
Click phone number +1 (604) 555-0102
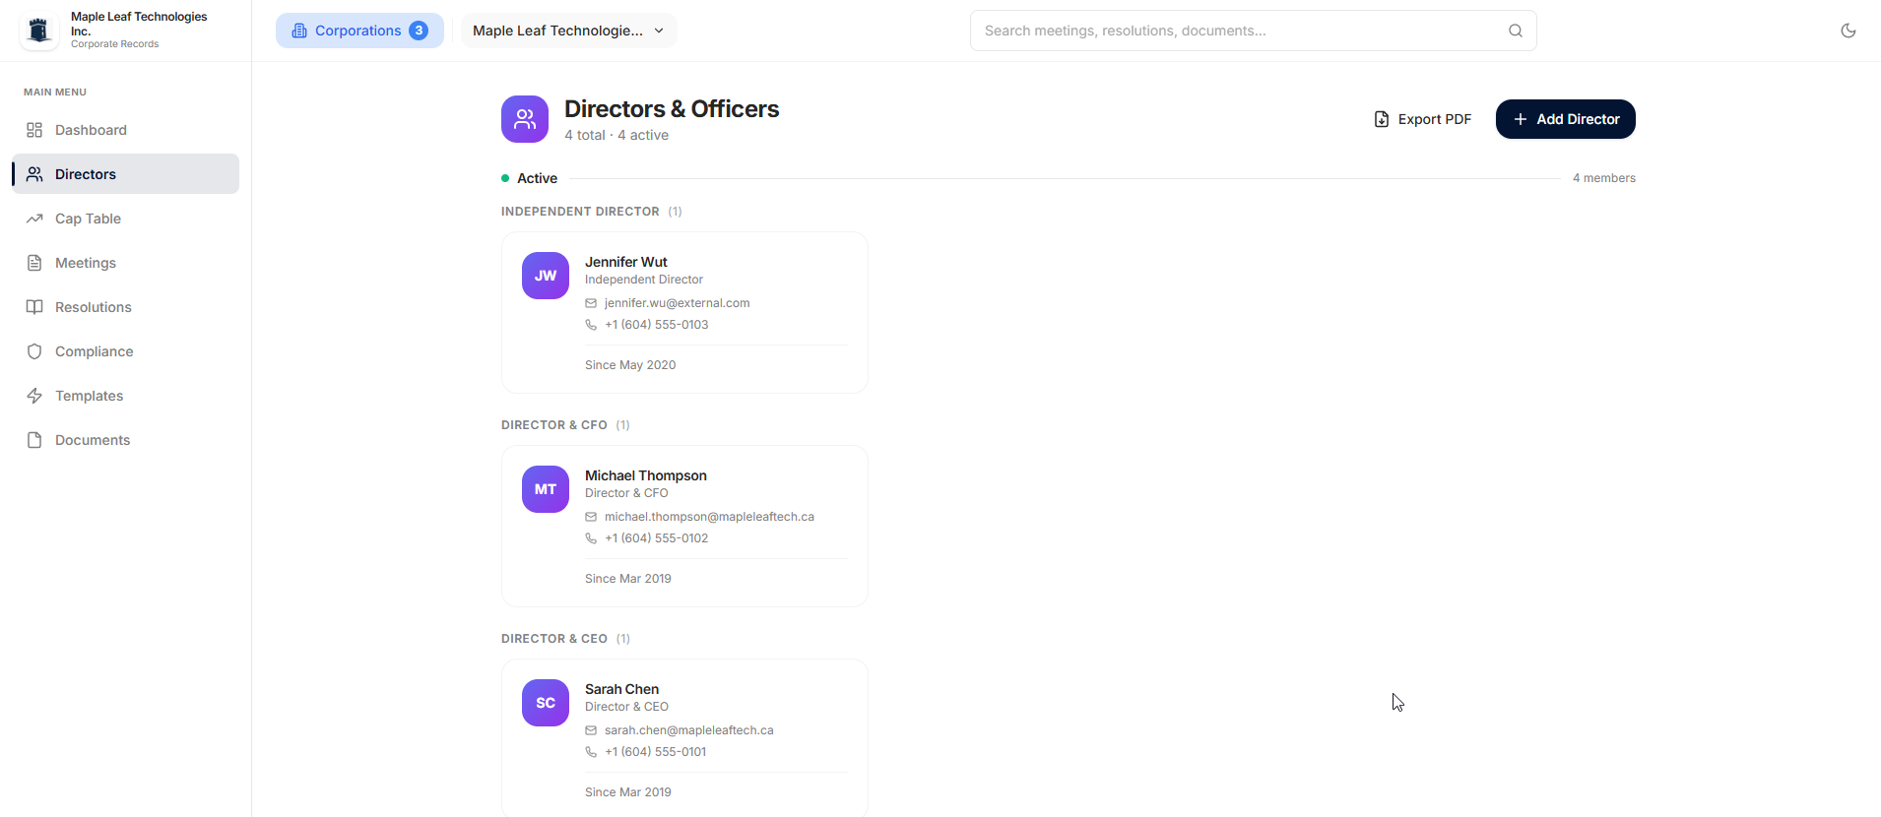tap(656, 538)
